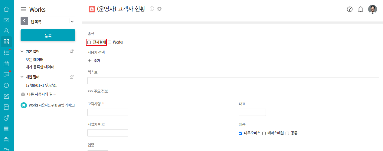The height and width of the screenshot is (151, 383).
Task: Click the info icon beside app title
Action: click(x=152, y=9)
